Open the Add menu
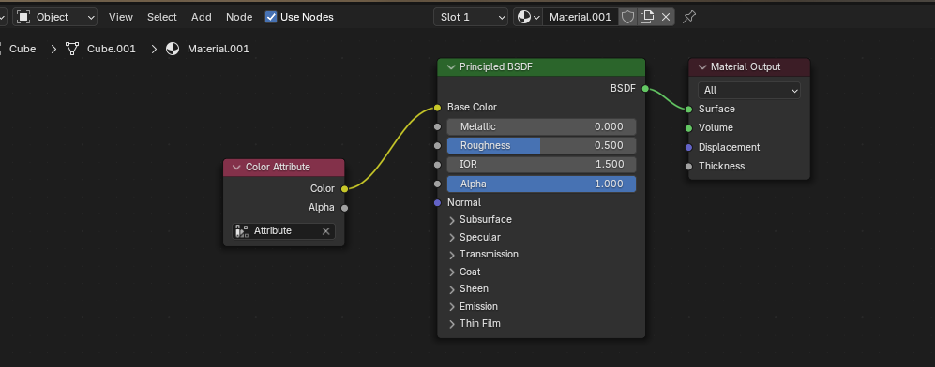Screen dimensions: 935x367 click(202, 17)
